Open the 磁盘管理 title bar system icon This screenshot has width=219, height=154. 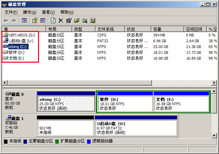pos(4,4)
